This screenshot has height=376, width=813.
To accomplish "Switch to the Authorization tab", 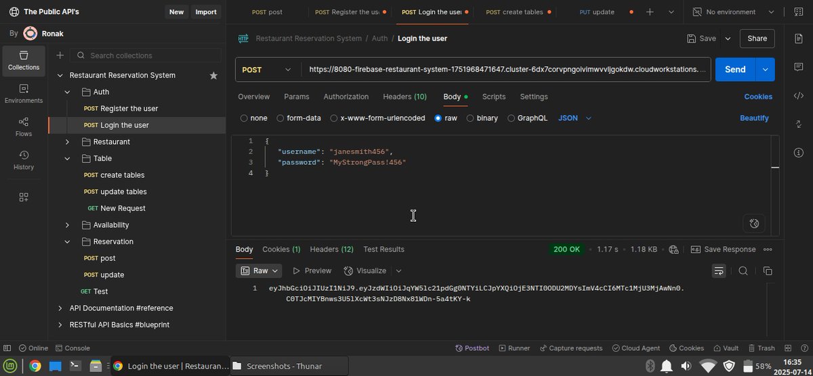I will click(346, 97).
